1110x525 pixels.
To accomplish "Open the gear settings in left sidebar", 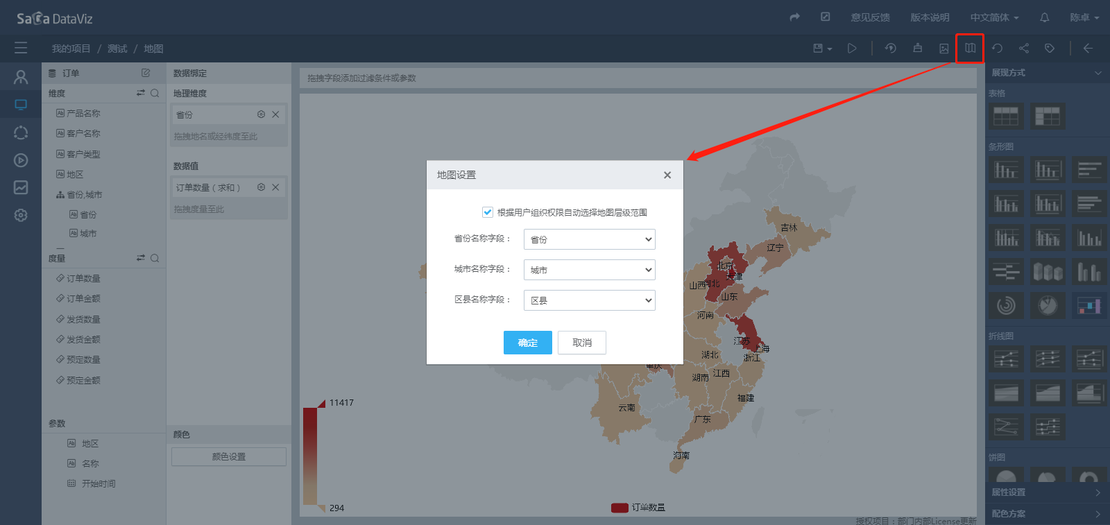I will (21, 215).
